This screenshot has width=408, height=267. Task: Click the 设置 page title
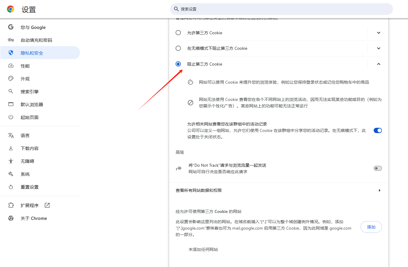pos(29,10)
